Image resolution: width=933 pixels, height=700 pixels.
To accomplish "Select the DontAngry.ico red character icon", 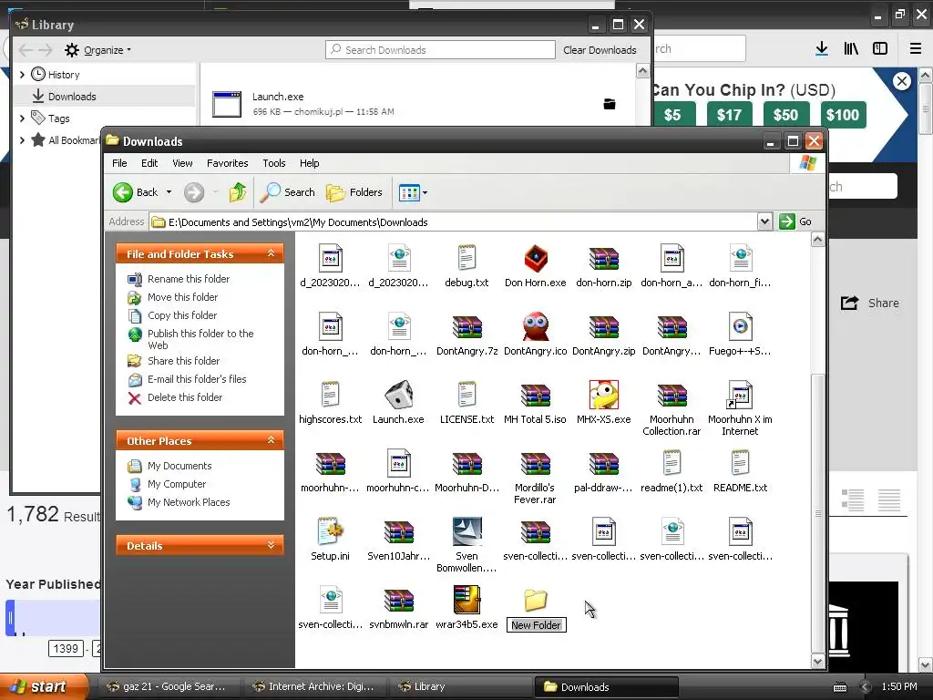I will [x=536, y=327].
